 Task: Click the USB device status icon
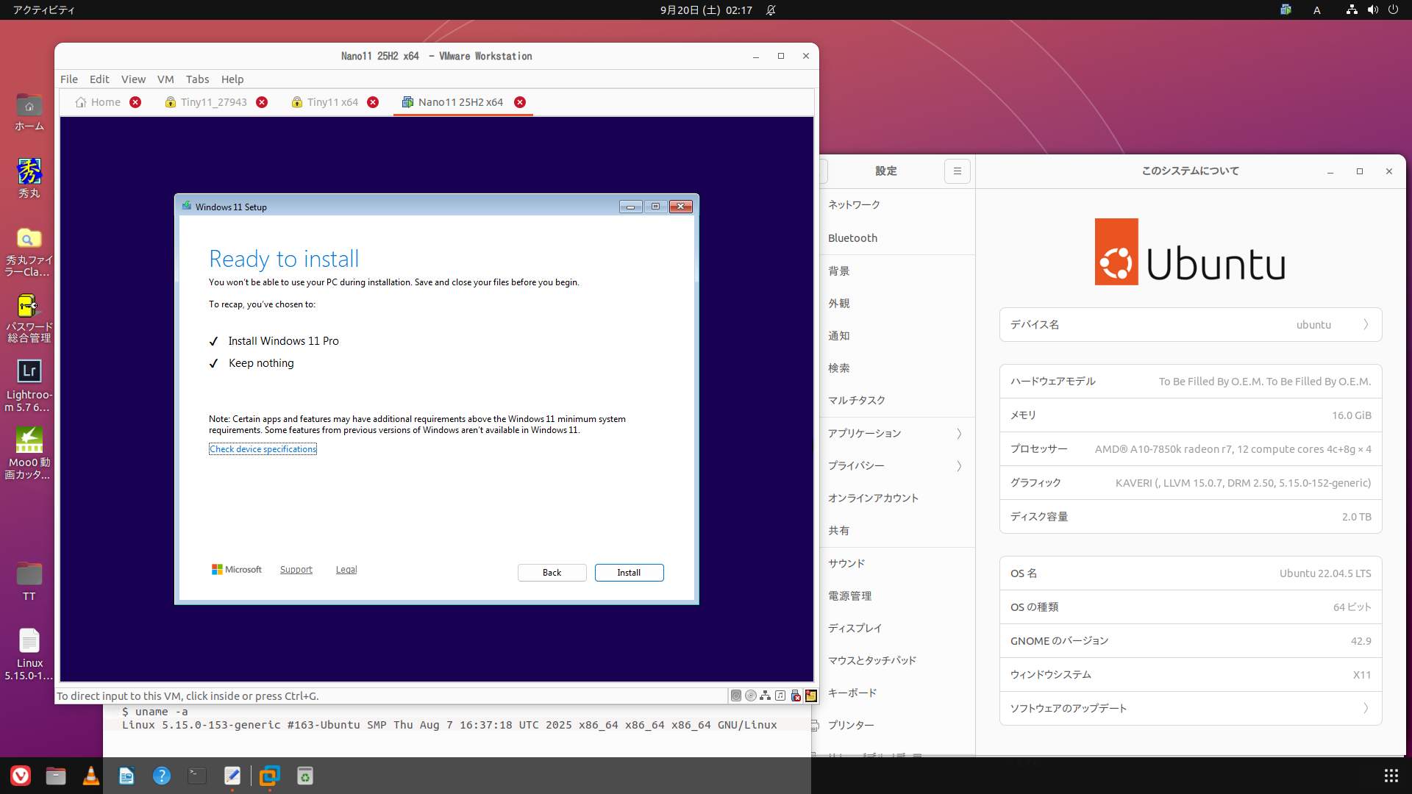(x=796, y=695)
